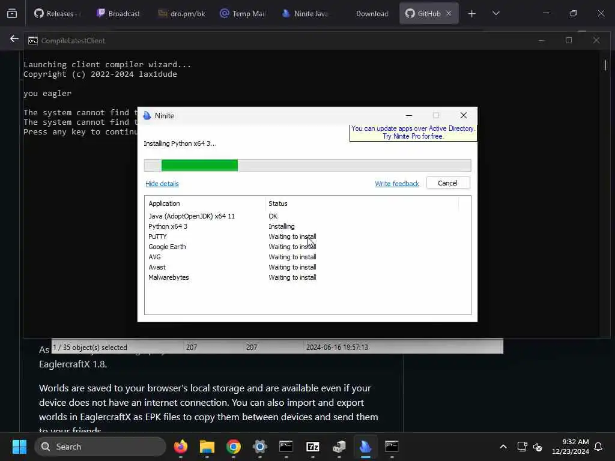615x461 pixels.
Task: Click the Installing status for Python
Action: [x=282, y=226]
